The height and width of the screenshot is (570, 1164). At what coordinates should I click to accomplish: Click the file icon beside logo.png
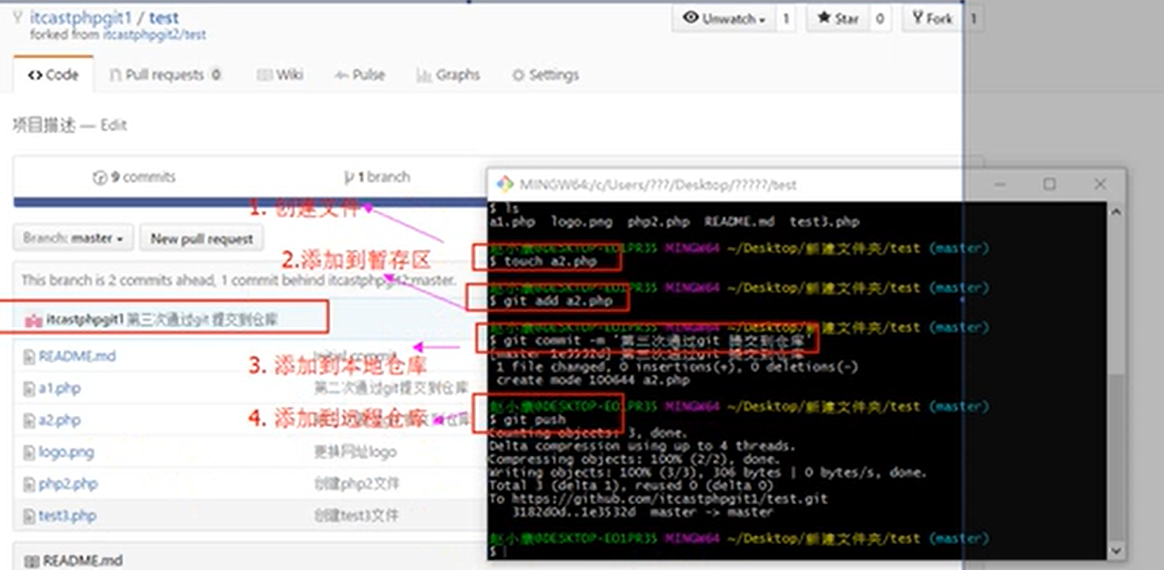coord(29,453)
